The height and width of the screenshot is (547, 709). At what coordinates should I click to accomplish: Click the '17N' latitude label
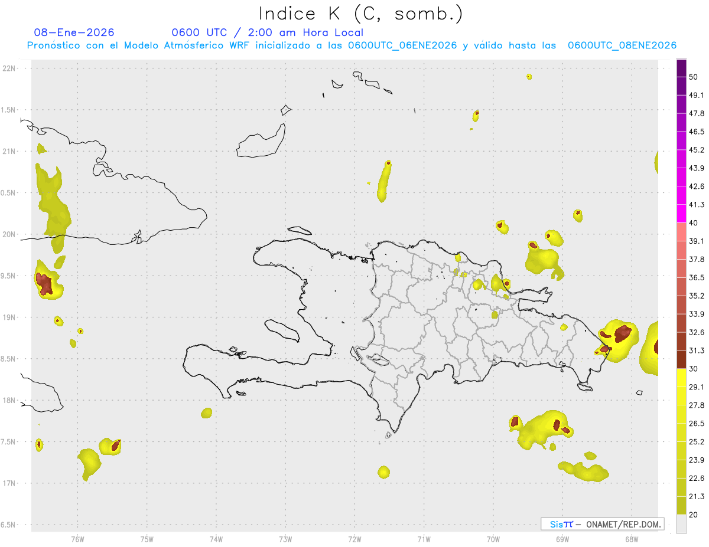tap(9, 483)
